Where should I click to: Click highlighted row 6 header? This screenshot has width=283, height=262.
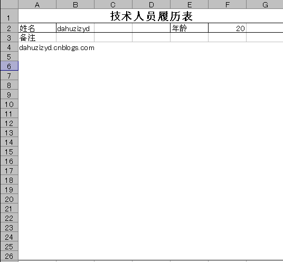pyautogui.click(x=9, y=66)
